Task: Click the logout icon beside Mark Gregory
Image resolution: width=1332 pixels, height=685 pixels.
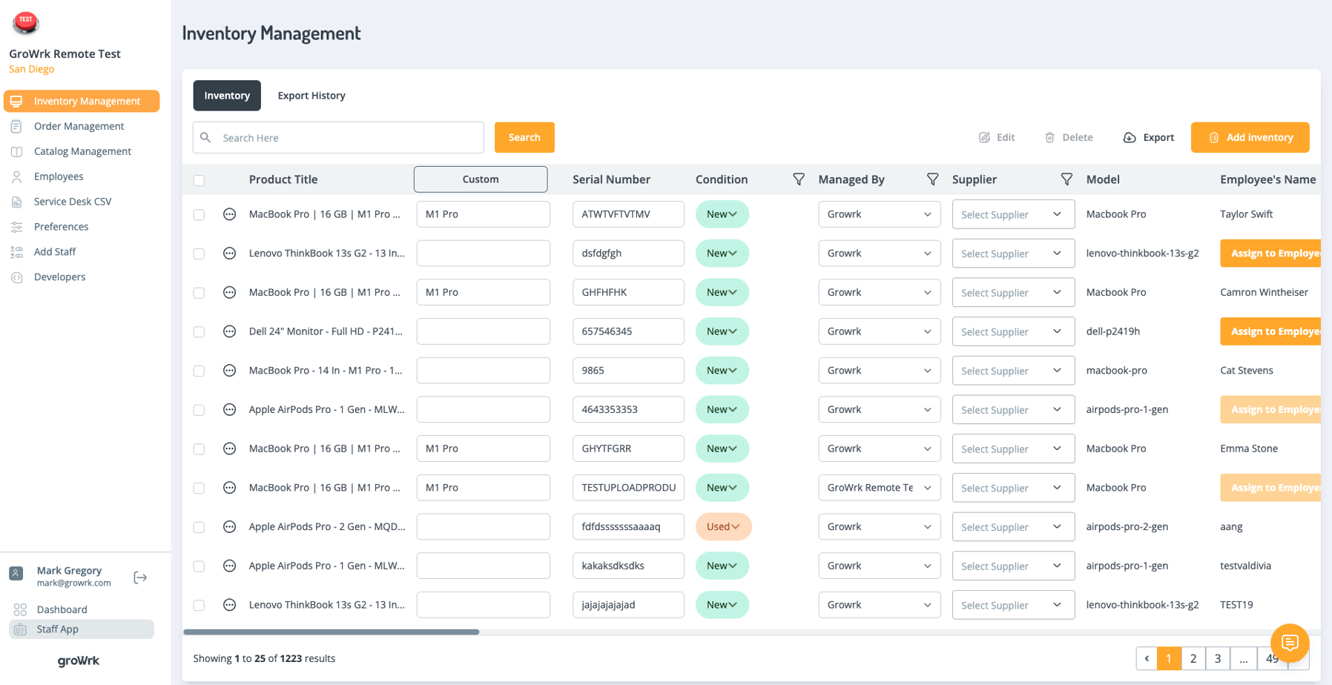Action: tap(140, 577)
